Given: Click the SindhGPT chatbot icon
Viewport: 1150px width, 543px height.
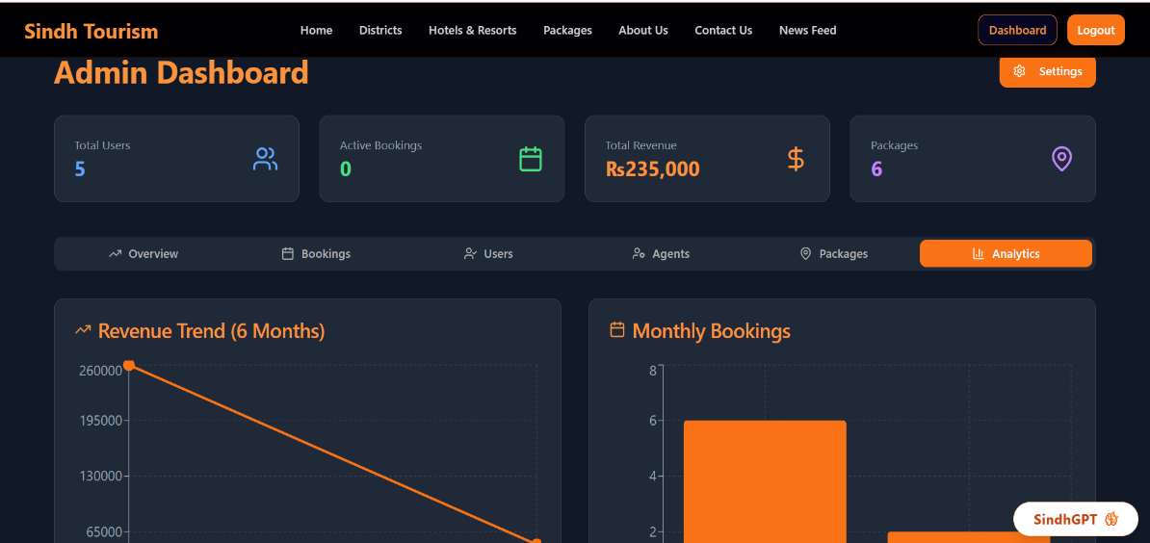Looking at the screenshot, I should [1111, 519].
